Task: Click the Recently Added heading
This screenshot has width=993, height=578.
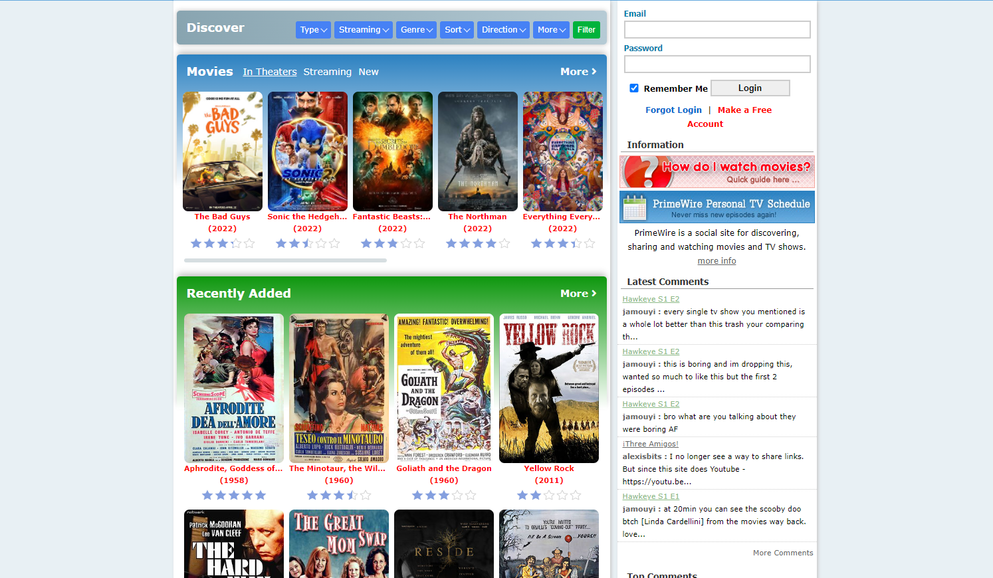Action: coord(239,294)
